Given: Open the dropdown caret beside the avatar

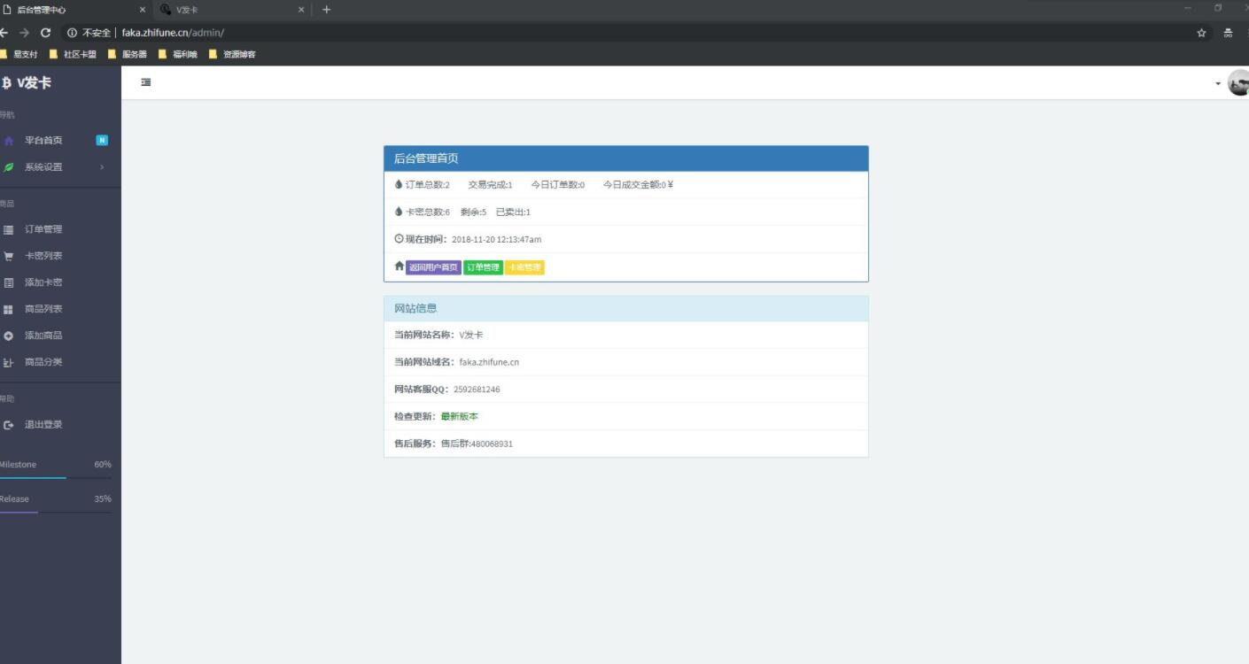Looking at the screenshot, I should (x=1218, y=83).
